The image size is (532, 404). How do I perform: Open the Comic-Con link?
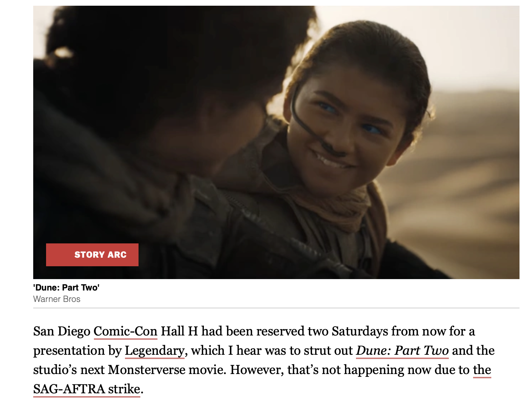(x=125, y=332)
